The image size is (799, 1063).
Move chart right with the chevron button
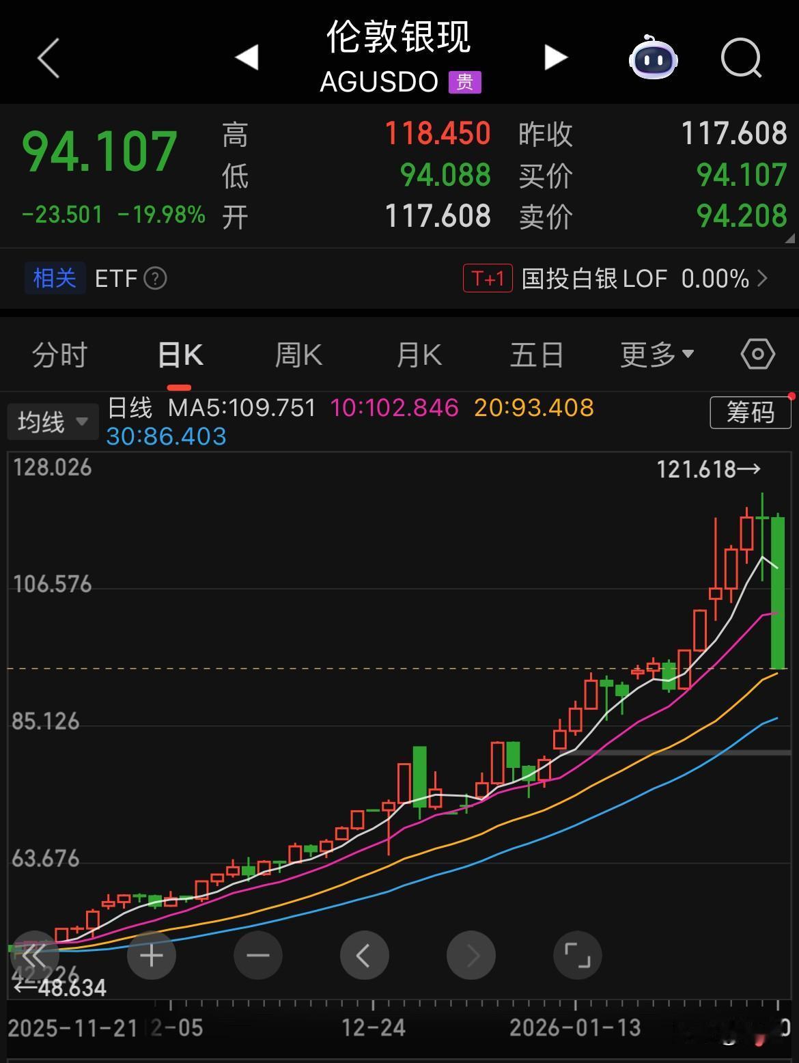tap(471, 955)
